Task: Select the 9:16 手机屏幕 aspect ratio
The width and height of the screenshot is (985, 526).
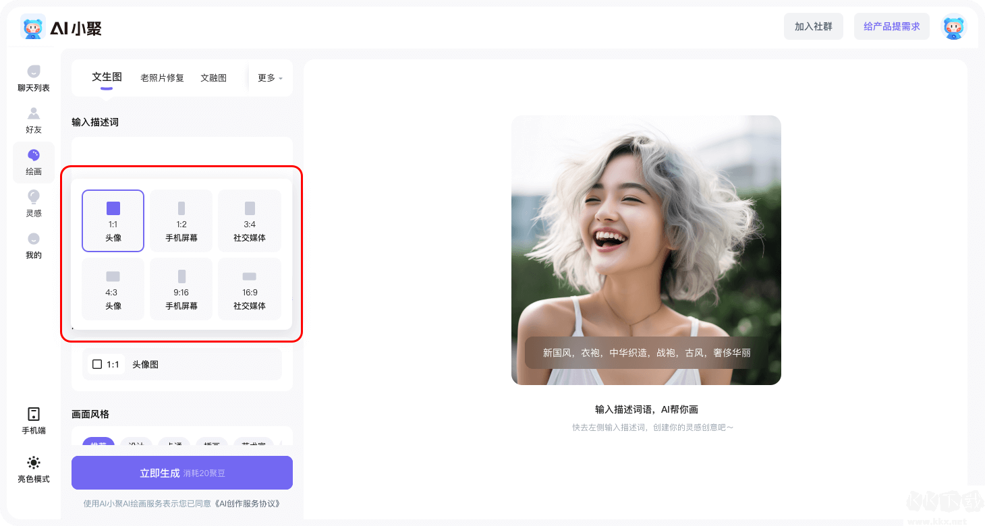Action: click(x=181, y=289)
